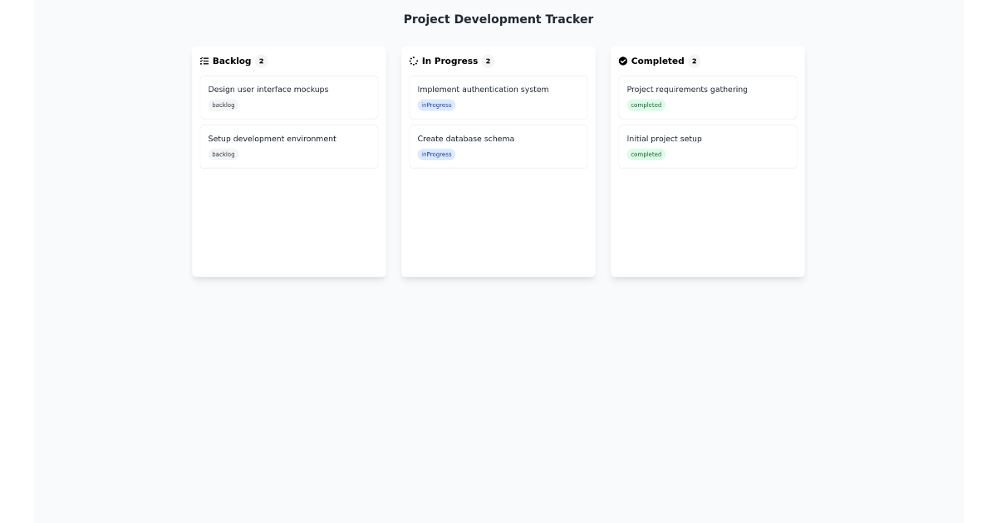This screenshot has height=523, width=997.
Task: Click the backlog tag on development environment card
Action: click(x=223, y=154)
